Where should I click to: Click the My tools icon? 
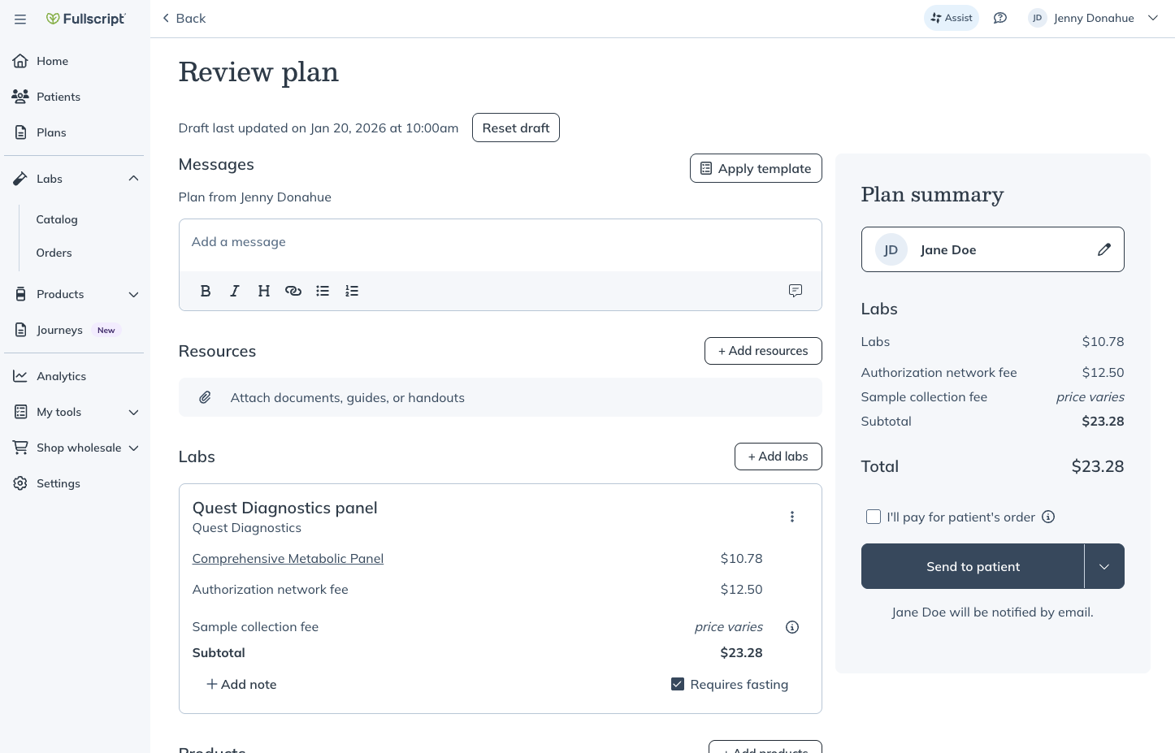[x=20, y=412]
